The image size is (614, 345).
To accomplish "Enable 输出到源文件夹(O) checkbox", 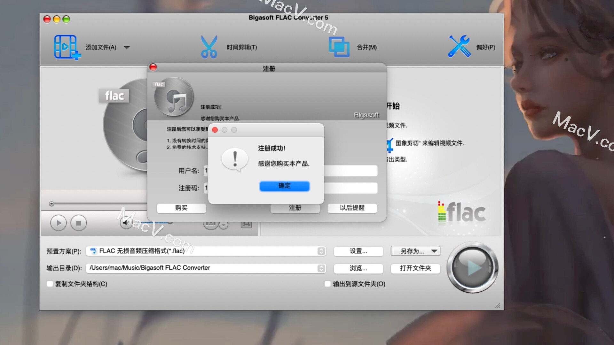I will tap(327, 284).
